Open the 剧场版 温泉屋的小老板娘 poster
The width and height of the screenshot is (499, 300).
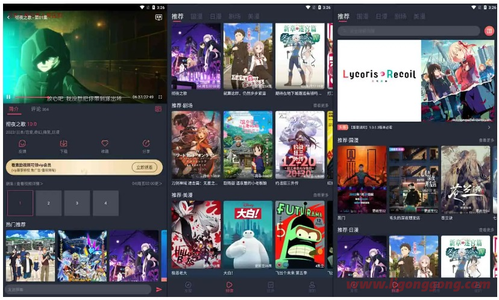coord(248,145)
